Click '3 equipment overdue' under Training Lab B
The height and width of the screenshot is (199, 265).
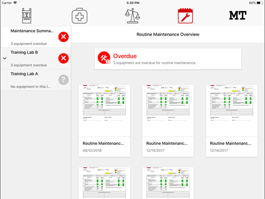[29, 65]
